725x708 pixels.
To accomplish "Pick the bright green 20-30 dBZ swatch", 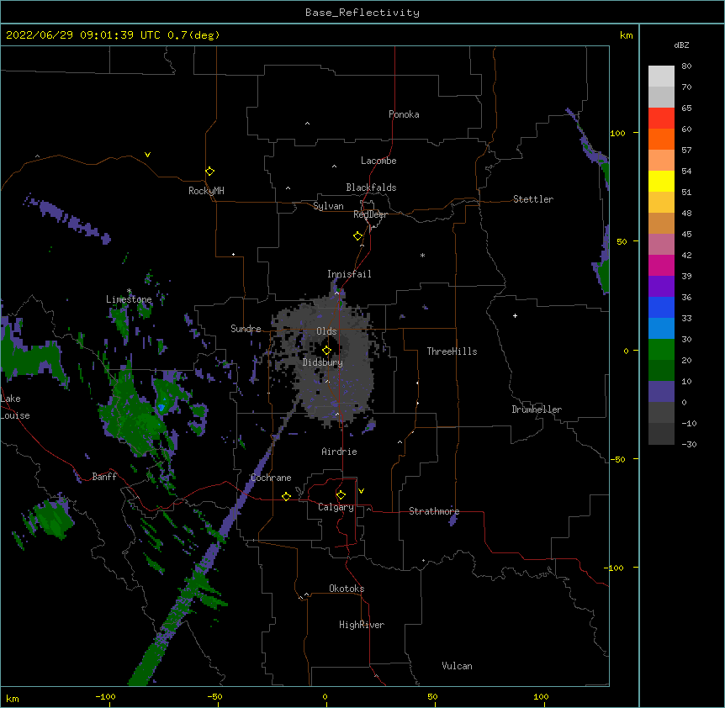I will click(x=661, y=350).
